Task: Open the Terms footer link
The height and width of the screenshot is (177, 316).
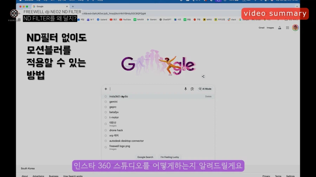Action: click(278, 176)
